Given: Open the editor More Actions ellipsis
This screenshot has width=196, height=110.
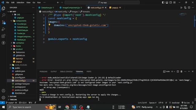Looking at the screenshot, I should pos(193,8).
